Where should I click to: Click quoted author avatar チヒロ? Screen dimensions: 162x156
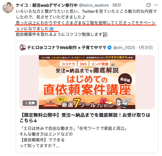[23, 47]
